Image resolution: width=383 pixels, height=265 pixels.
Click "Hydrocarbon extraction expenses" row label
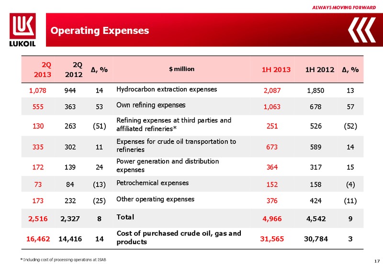(167, 89)
